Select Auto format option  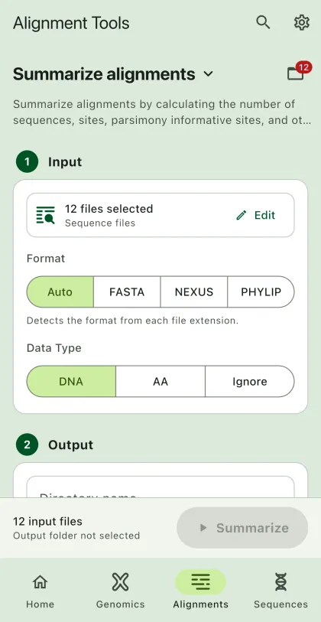60,292
